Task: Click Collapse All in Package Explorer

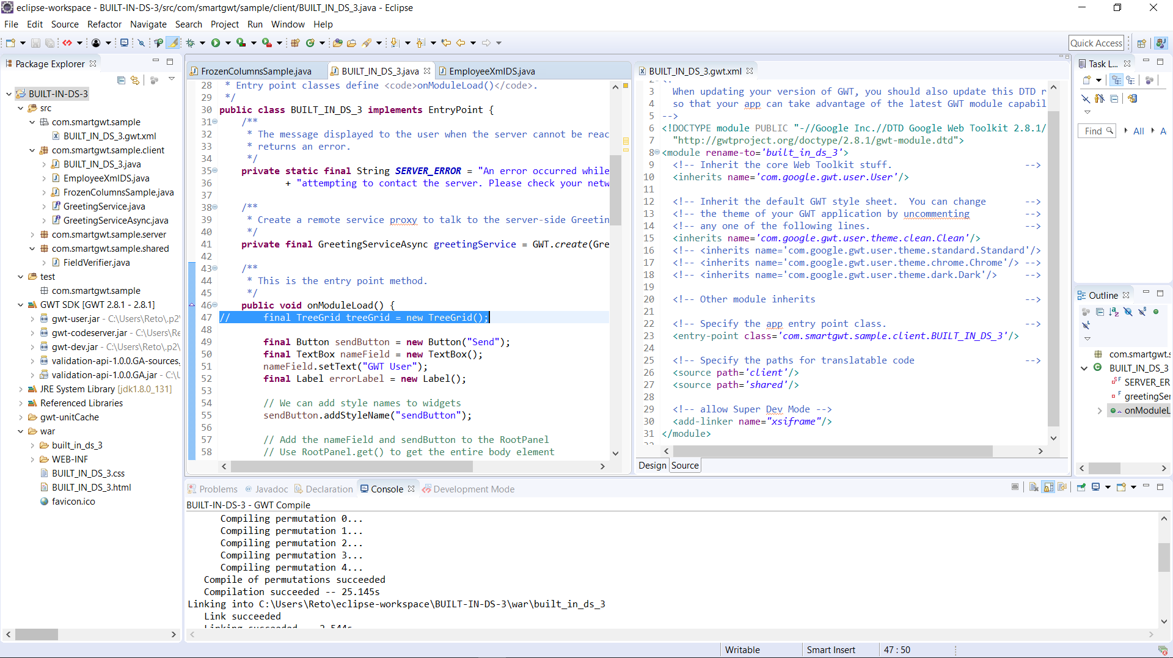Action: click(121, 80)
